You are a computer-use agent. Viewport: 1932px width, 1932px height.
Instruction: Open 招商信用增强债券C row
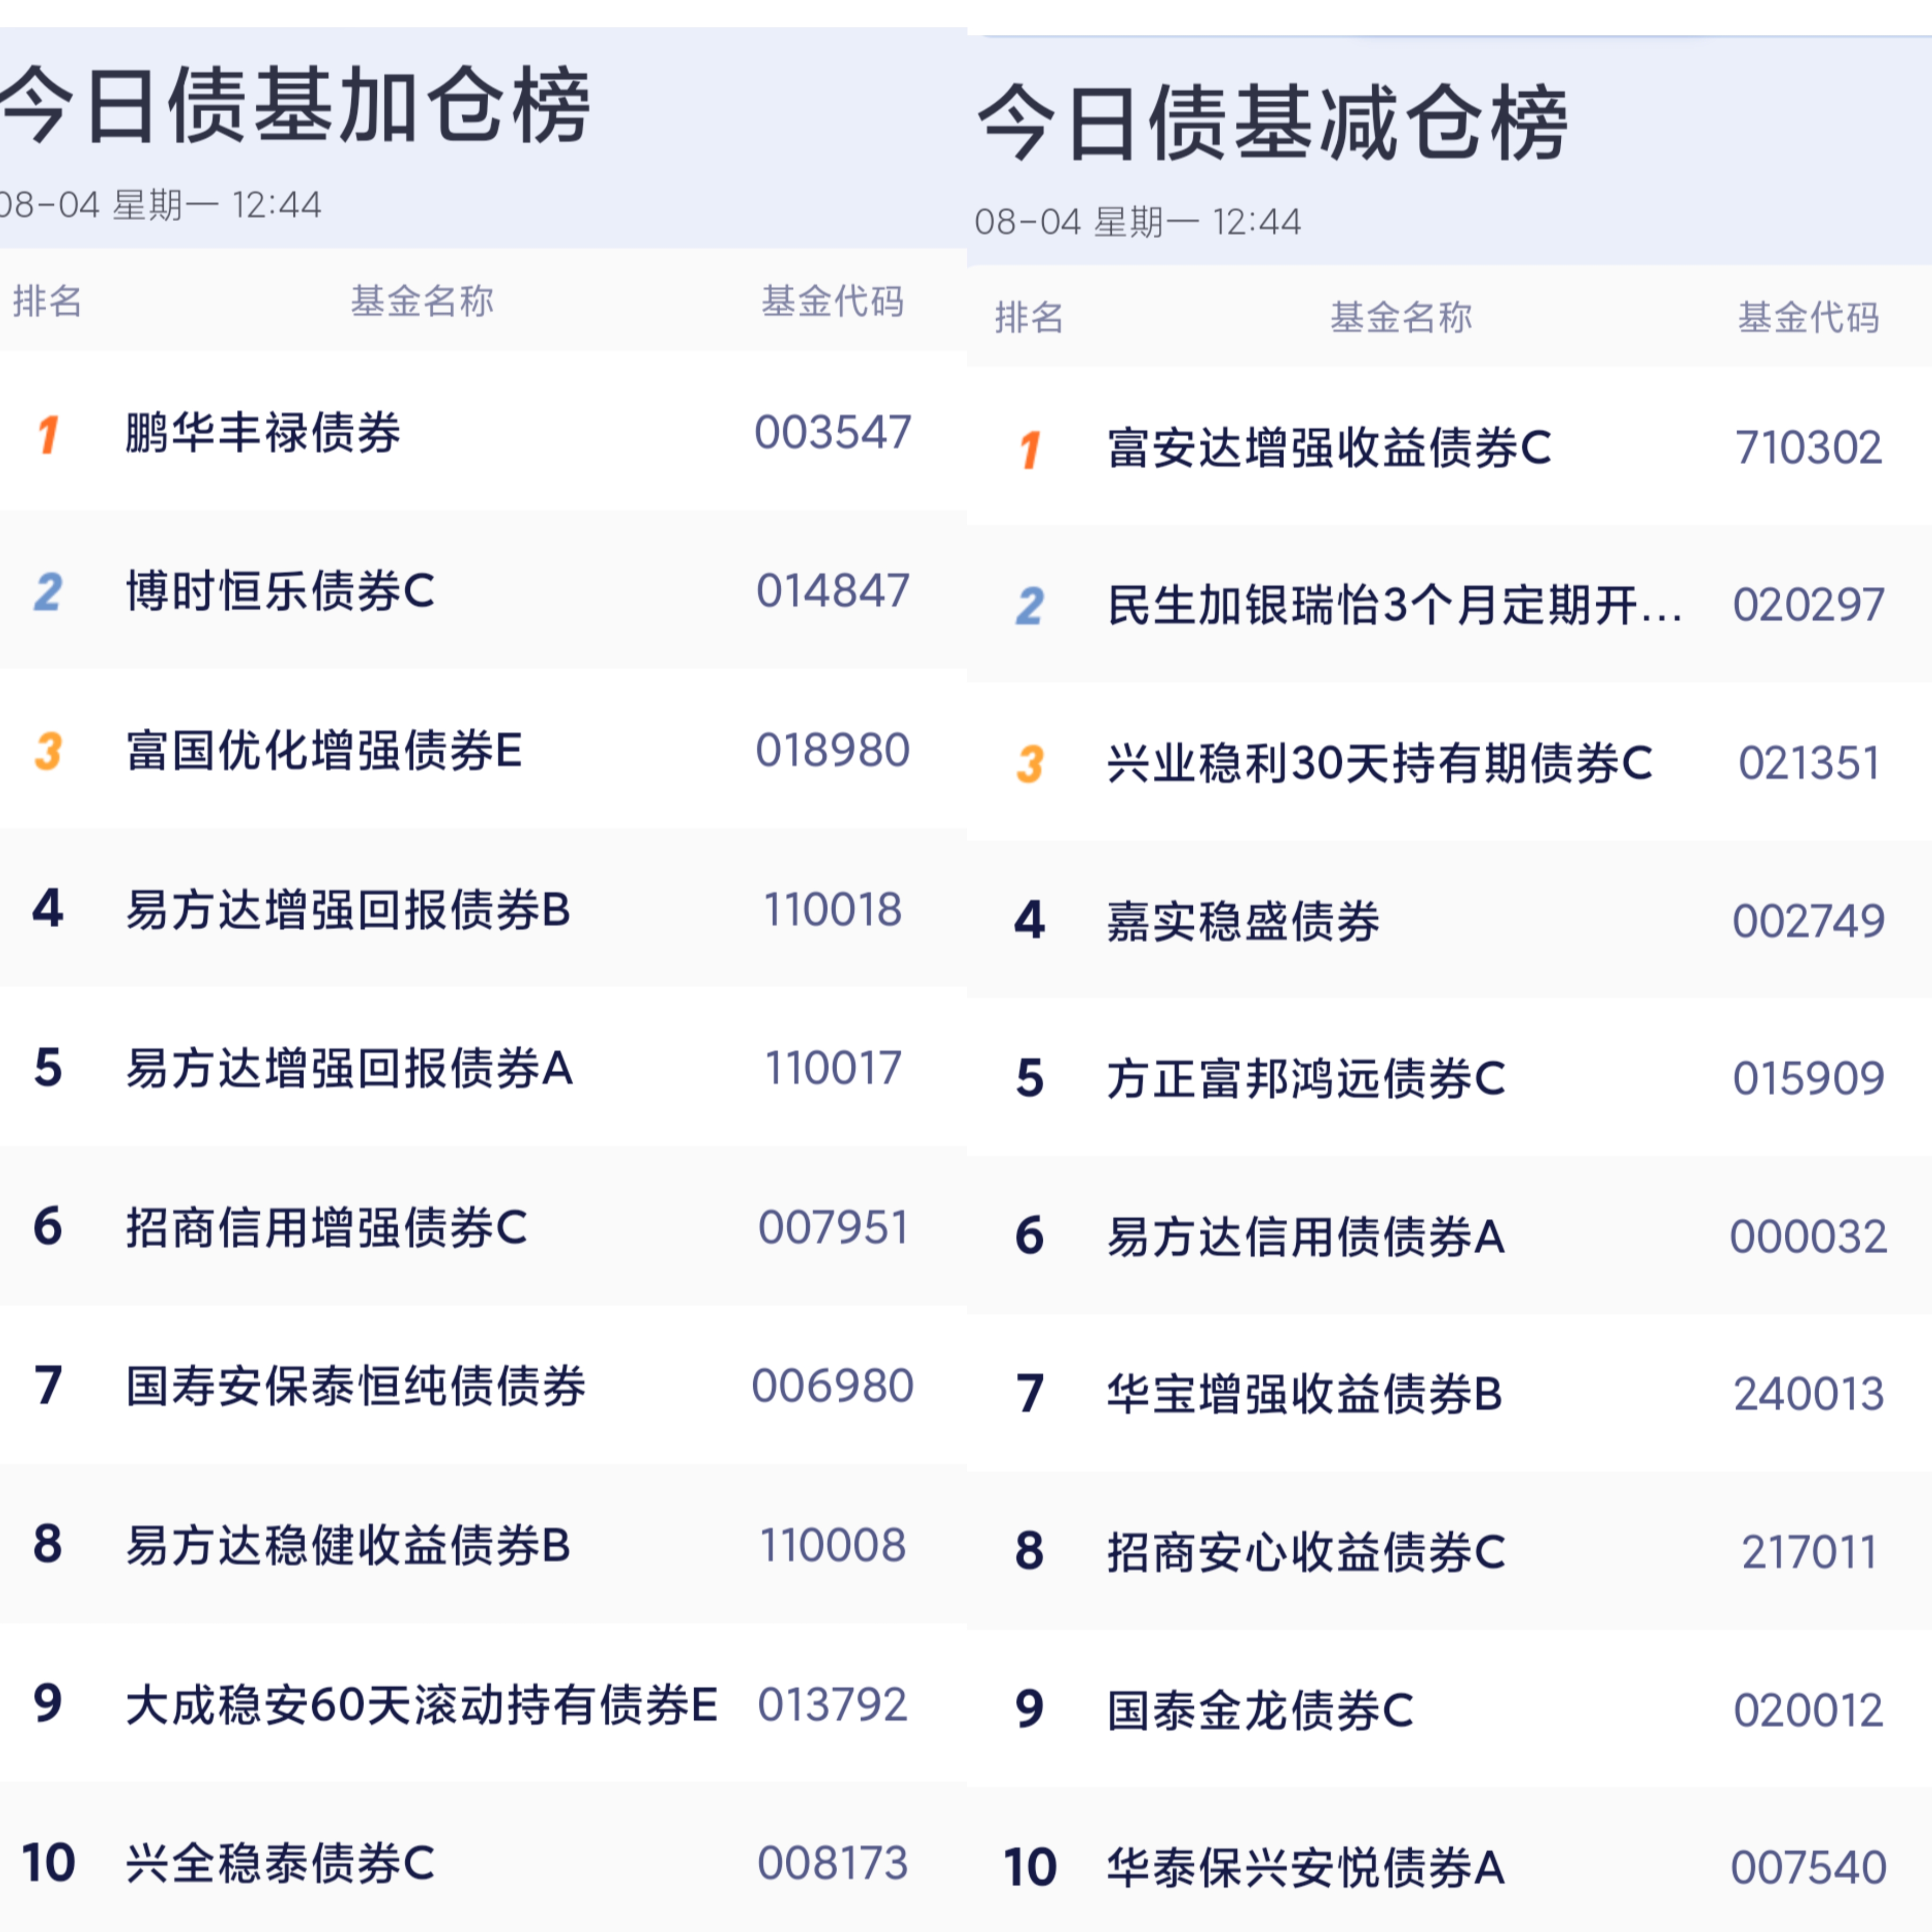(483, 1227)
